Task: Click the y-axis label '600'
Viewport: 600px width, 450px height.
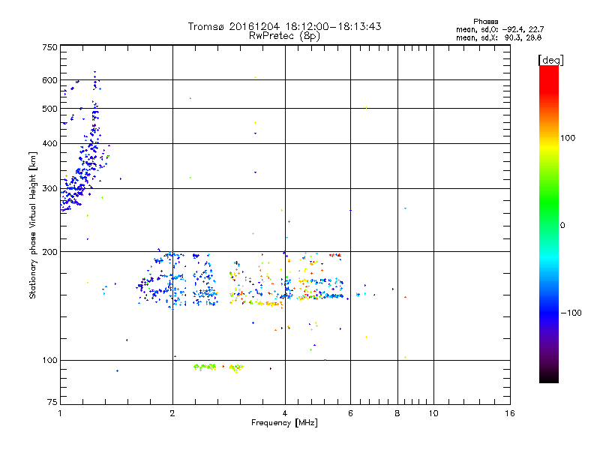Action: (49, 80)
